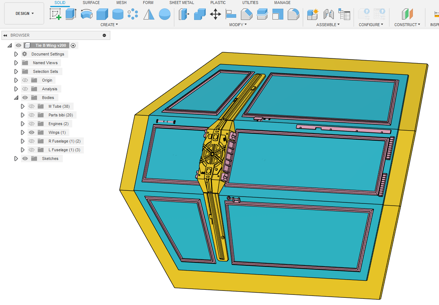This screenshot has height=305, width=439.
Task: Select the Engines (2) tree item
Action: (x=58, y=124)
